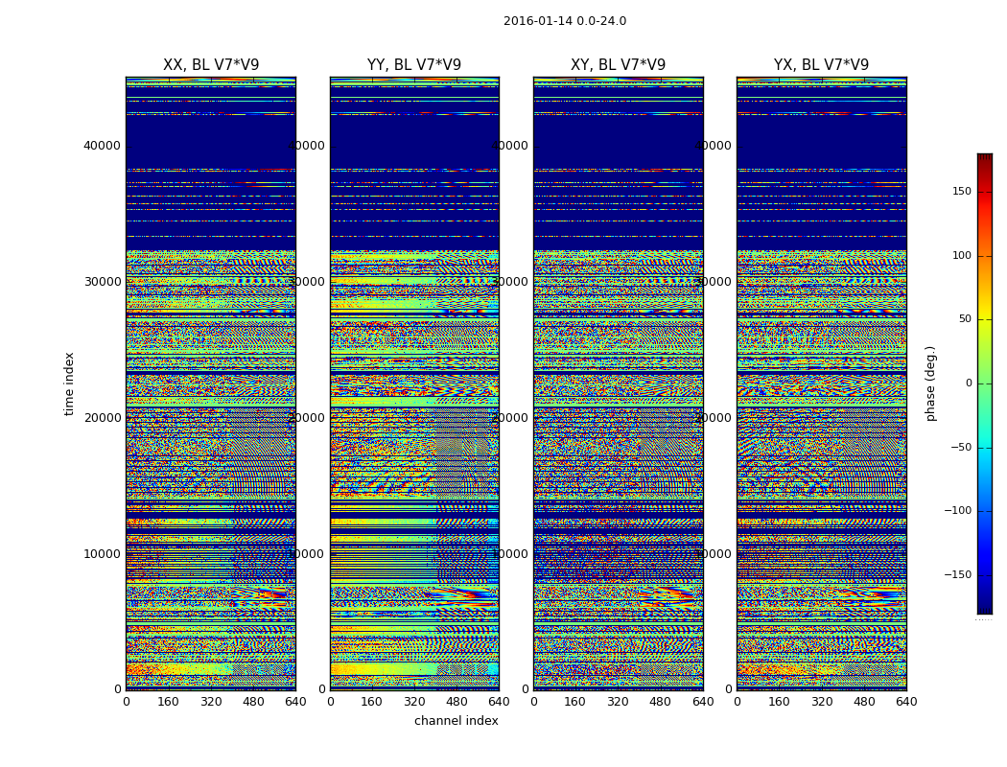Click colorbar tick label 100
Image resolution: width=1007 pixels, height=767 pixels.
pos(962,255)
